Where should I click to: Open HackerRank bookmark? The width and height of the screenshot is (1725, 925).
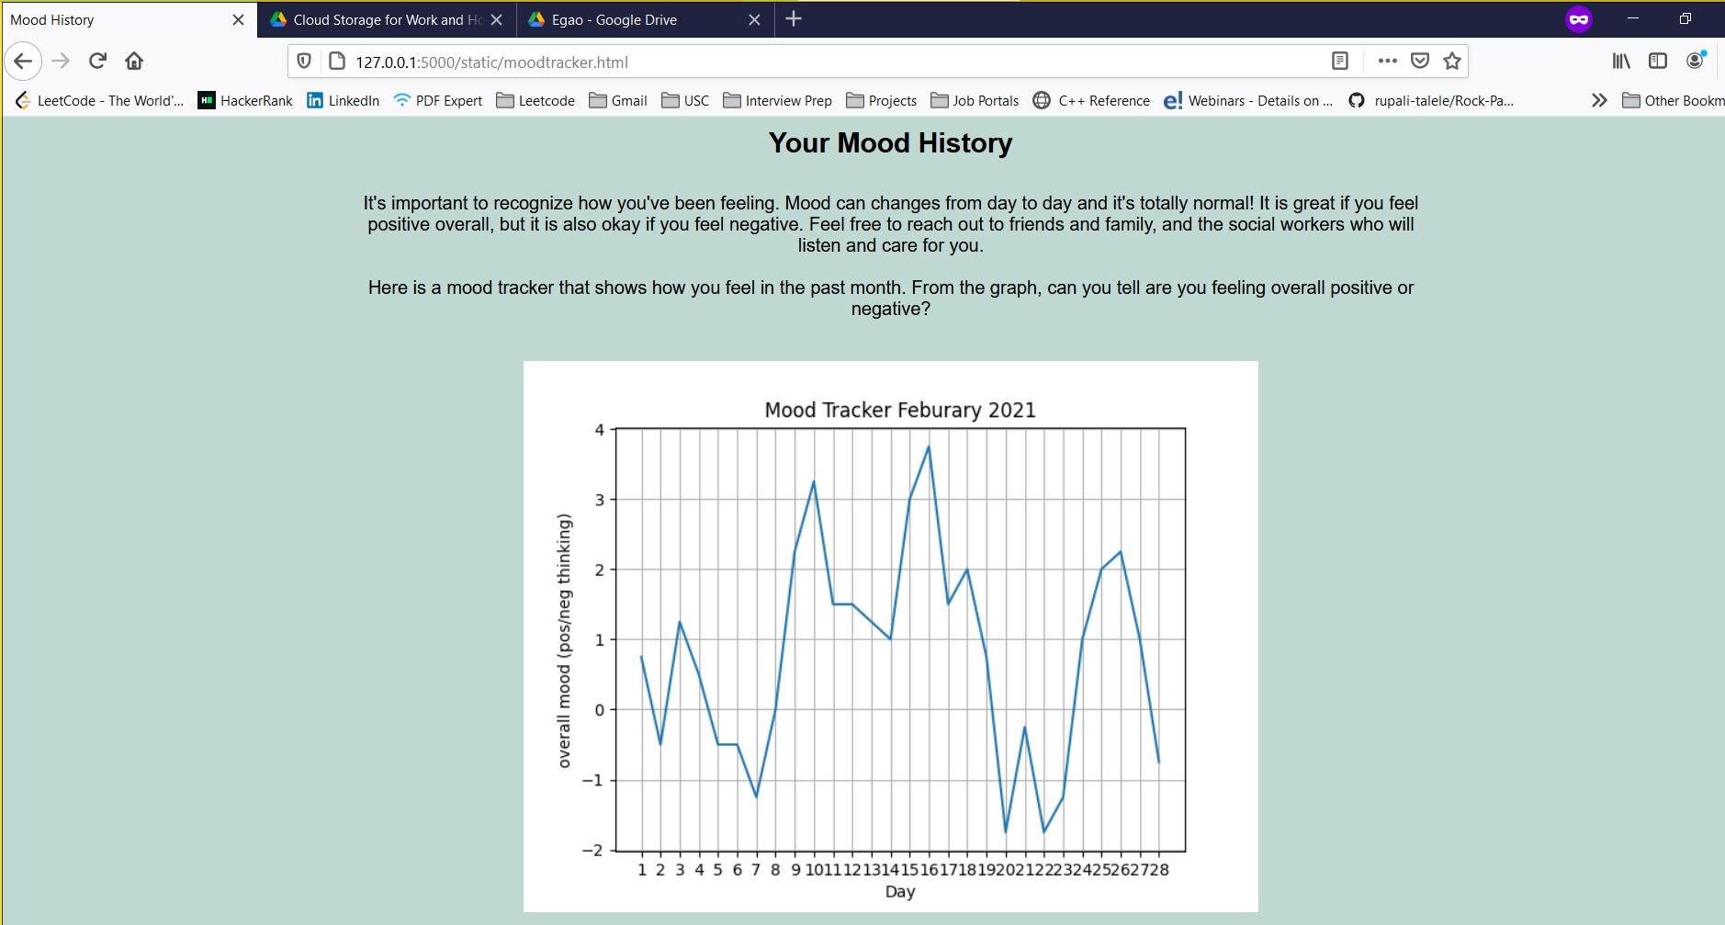[245, 101]
